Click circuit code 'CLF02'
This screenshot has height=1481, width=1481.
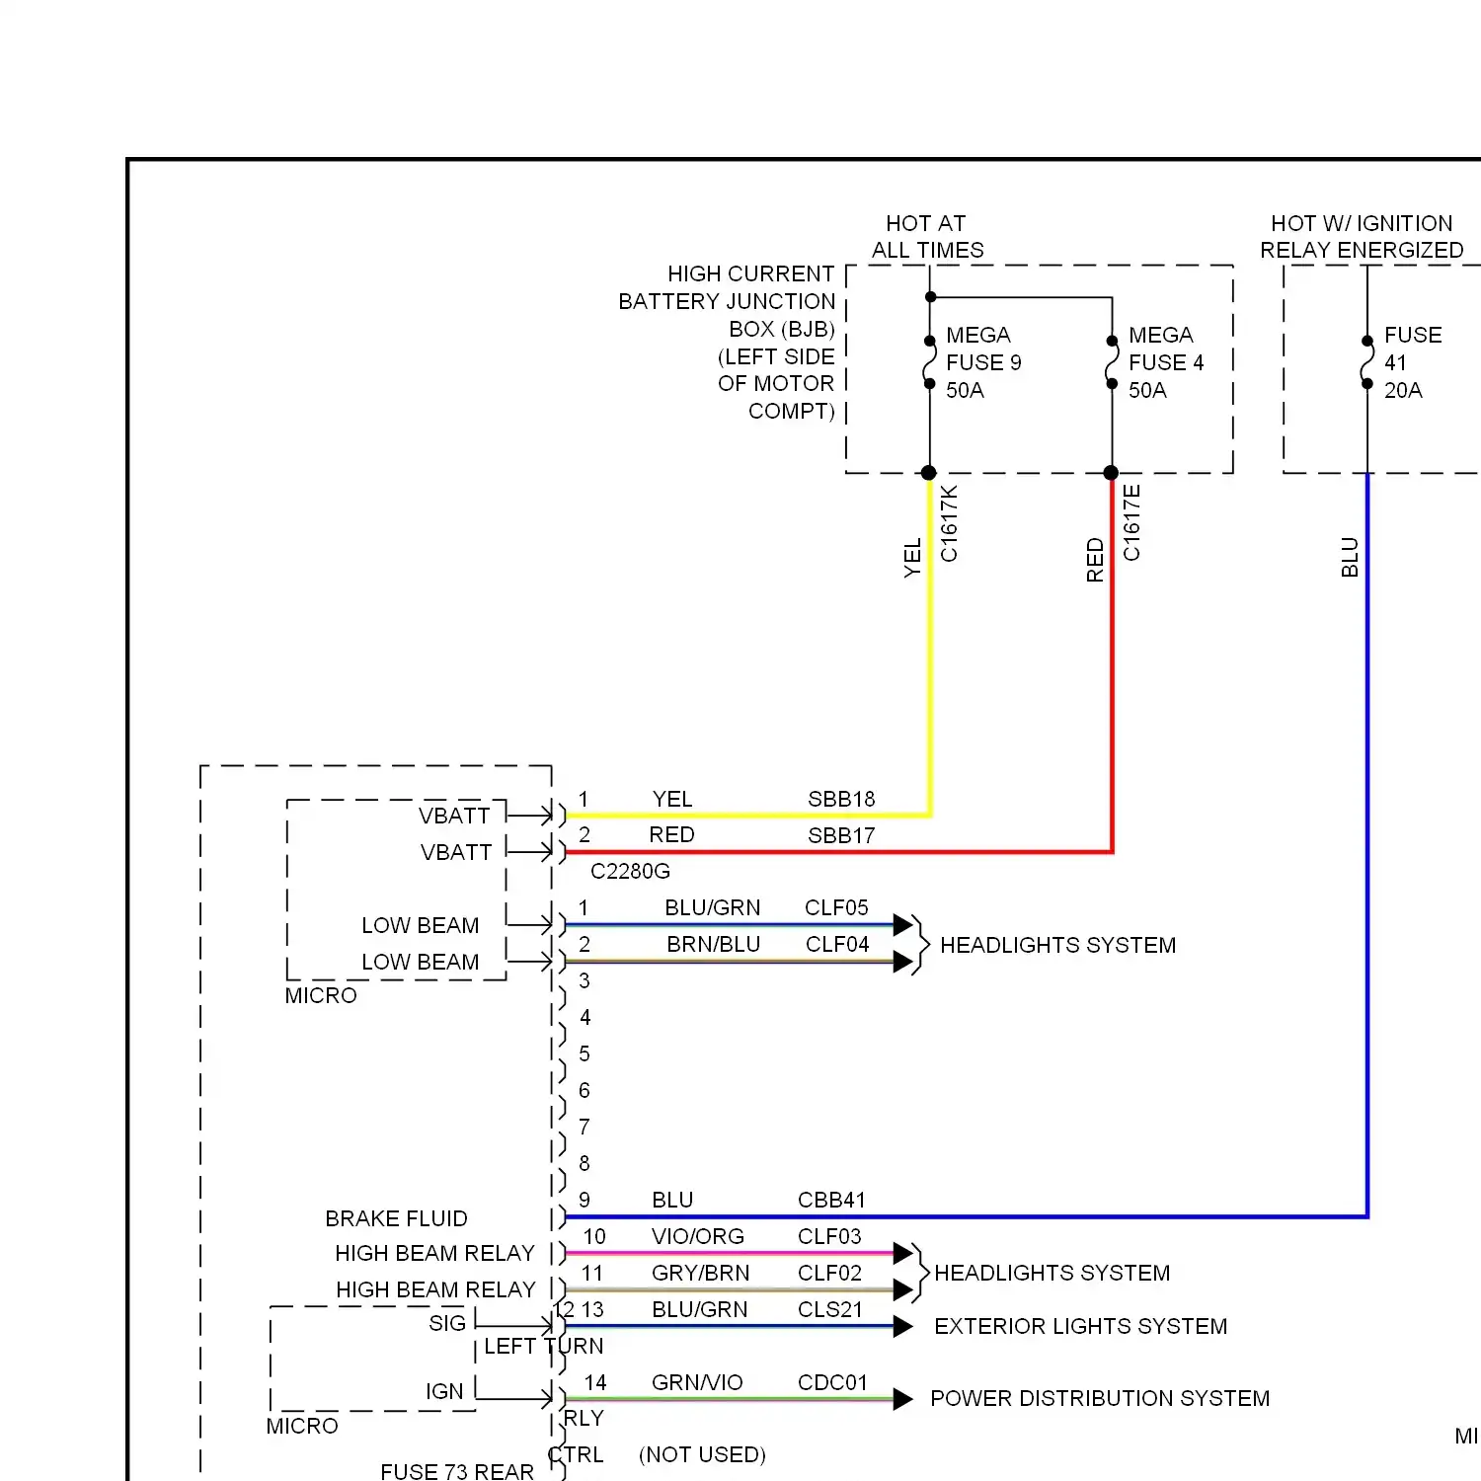[x=829, y=1273]
